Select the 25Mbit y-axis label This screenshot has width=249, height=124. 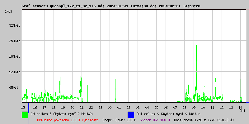point(15,41)
